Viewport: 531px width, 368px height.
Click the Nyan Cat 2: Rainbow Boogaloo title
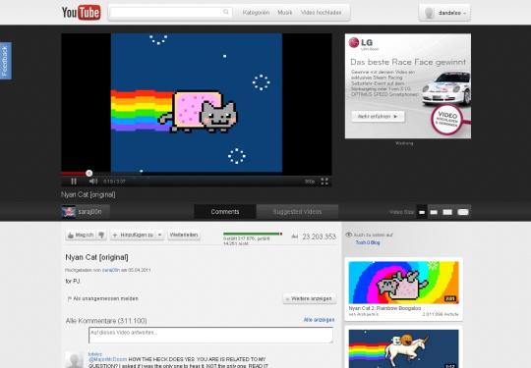pyautogui.click(x=384, y=308)
